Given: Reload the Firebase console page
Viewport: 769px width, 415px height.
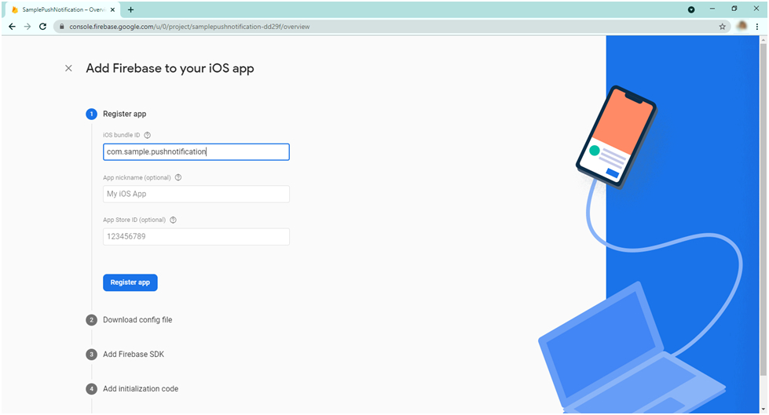Looking at the screenshot, I should tap(42, 27).
